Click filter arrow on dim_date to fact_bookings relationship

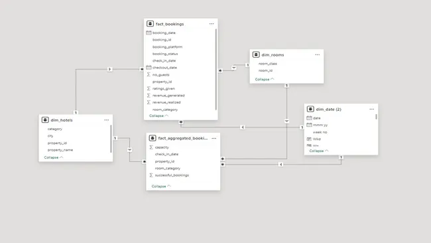point(243,127)
